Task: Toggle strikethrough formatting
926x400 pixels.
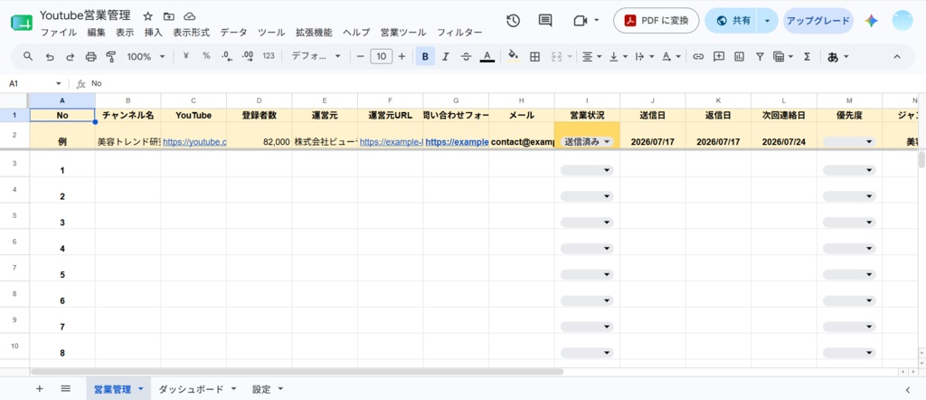Action: click(x=466, y=57)
